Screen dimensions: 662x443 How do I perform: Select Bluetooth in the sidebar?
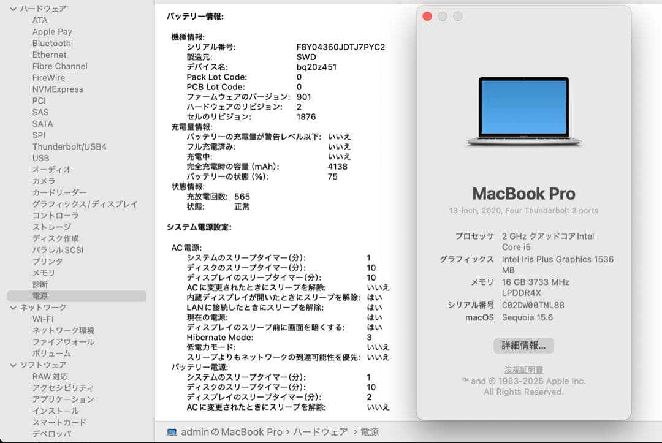51,43
